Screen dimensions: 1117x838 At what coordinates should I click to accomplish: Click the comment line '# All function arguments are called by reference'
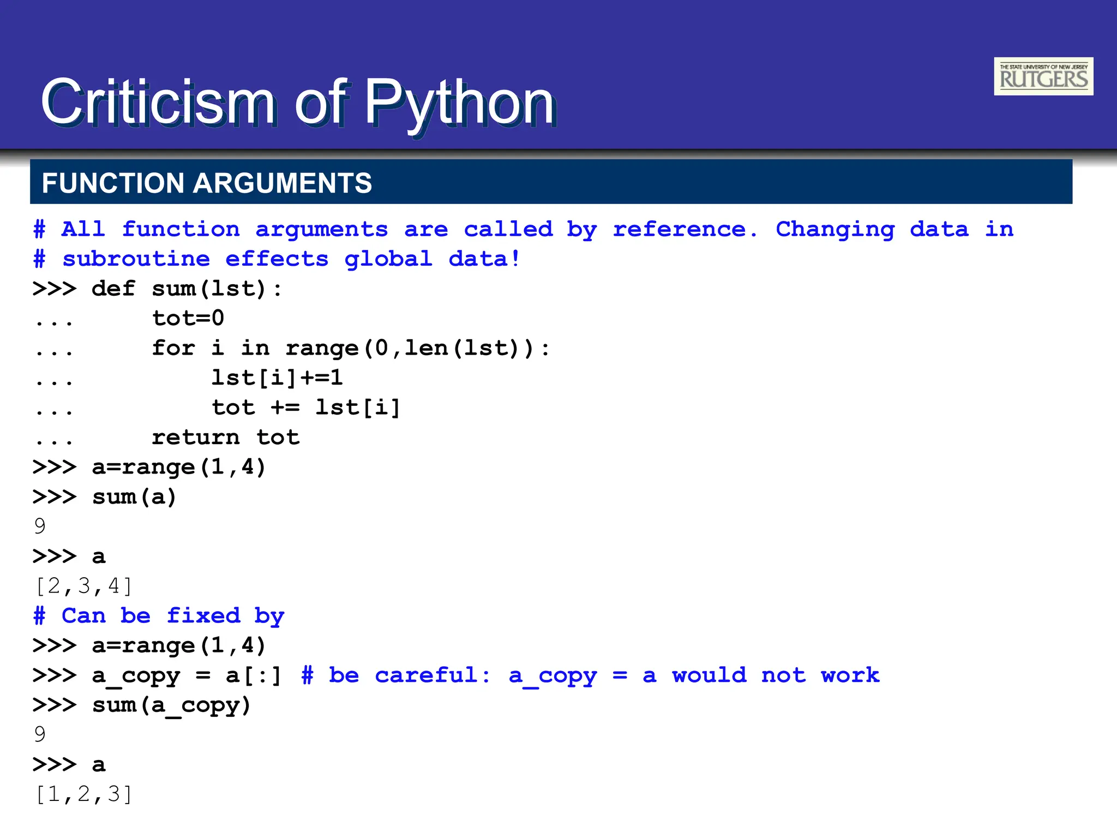(x=395, y=230)
